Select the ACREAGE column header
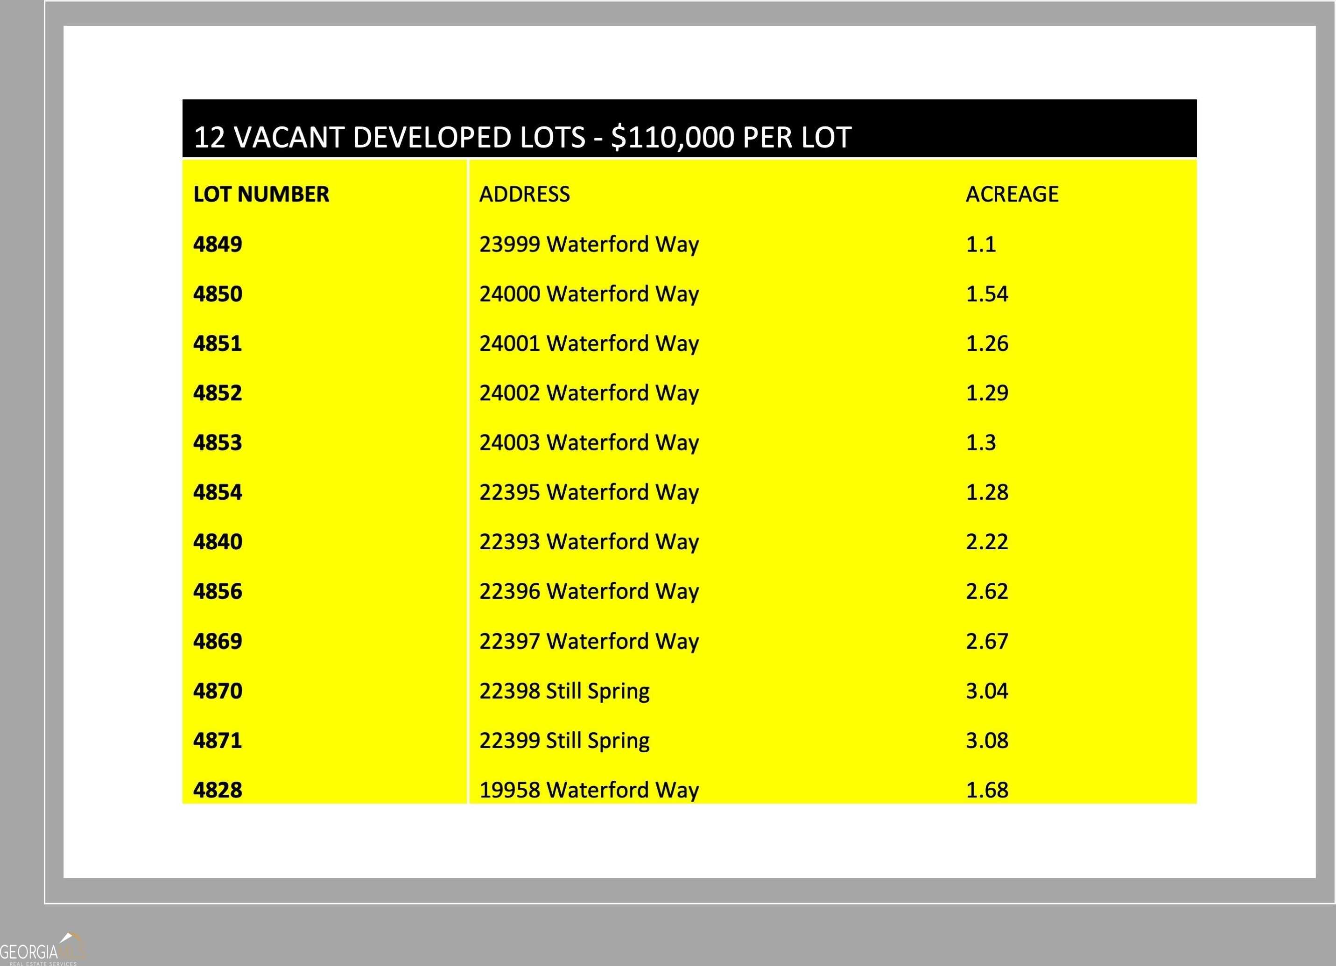 click(x=1012, y=195)
